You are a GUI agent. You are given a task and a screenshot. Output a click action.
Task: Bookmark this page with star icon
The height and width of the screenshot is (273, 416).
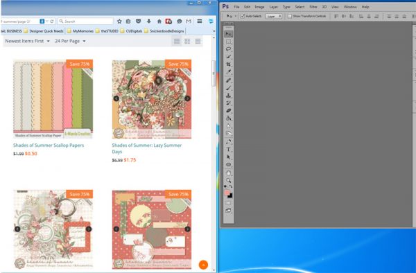pyautogui.click(x=119, y=21)
